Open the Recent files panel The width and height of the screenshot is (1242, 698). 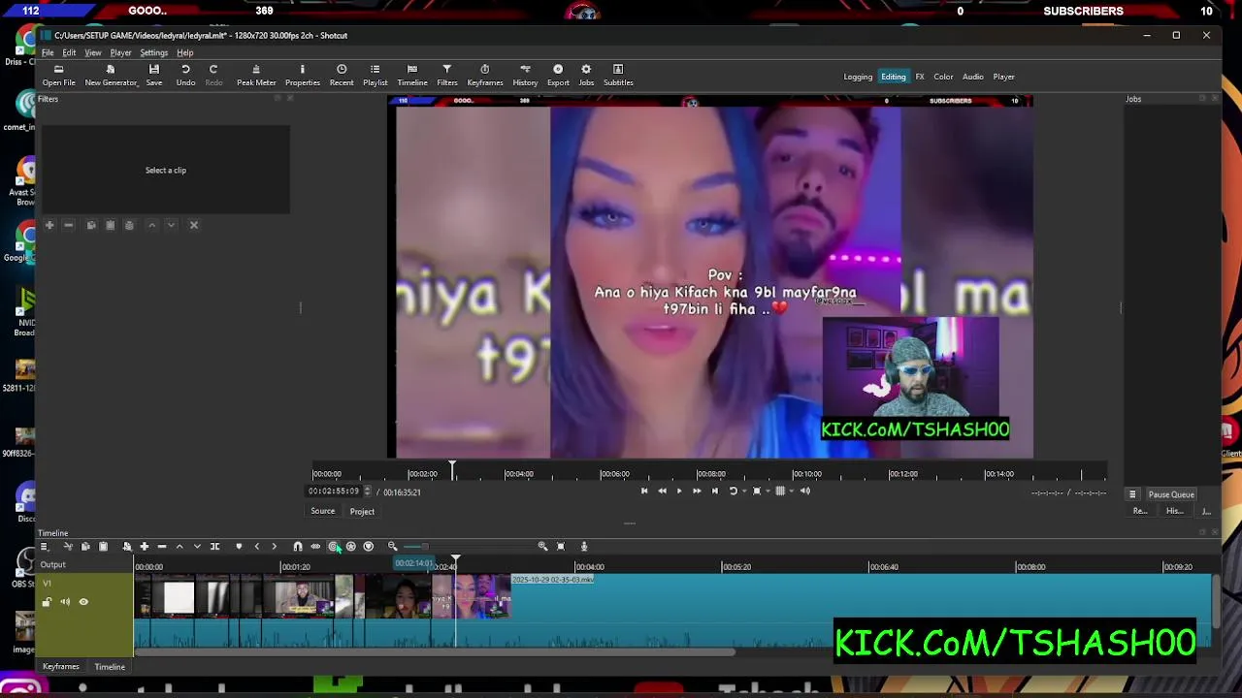pyautogui.click(x=342, y=75)
